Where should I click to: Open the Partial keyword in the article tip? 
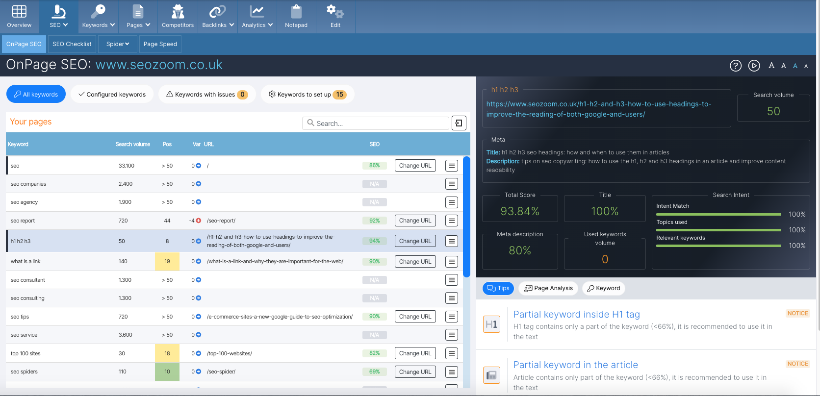coord(575,365)
